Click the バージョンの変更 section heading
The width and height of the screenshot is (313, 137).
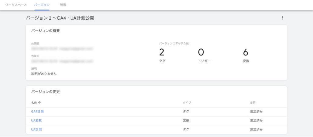coord(47,92)
